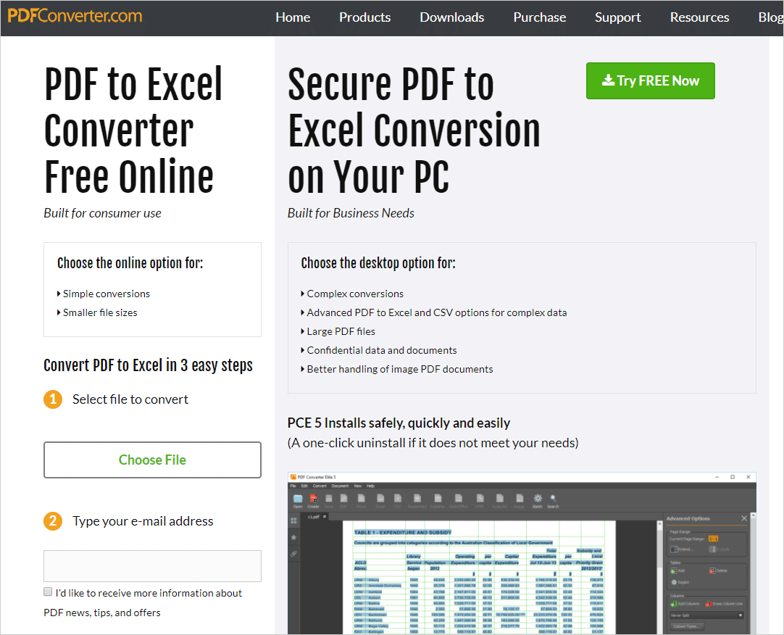Click the Try FREE Now button
Viewport: 784px width, 635px height.
click(651, 80)
